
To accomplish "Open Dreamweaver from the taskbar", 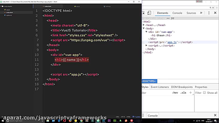I will 115,121.
